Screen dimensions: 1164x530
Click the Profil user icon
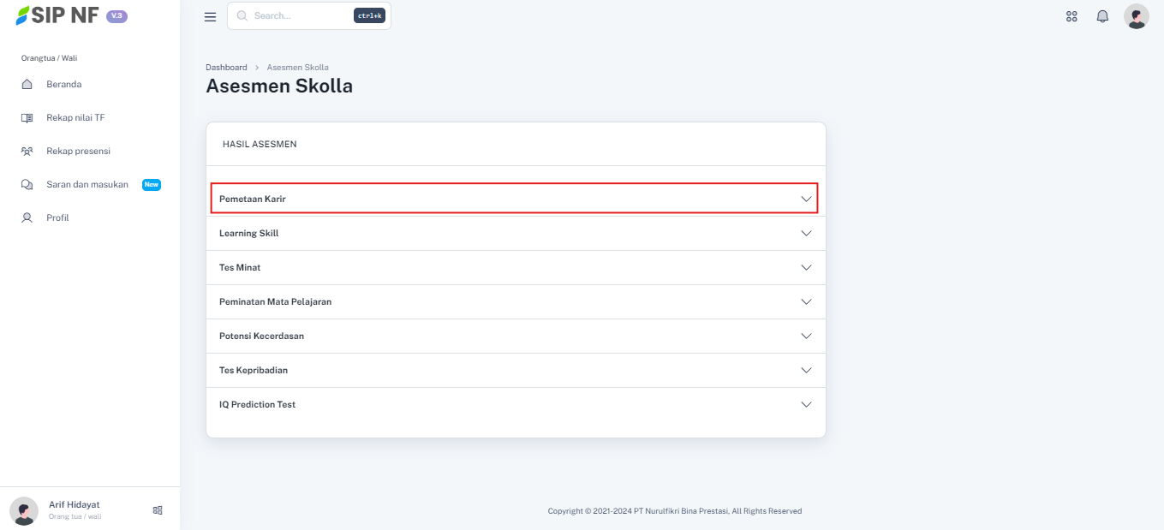click(27, 217)
